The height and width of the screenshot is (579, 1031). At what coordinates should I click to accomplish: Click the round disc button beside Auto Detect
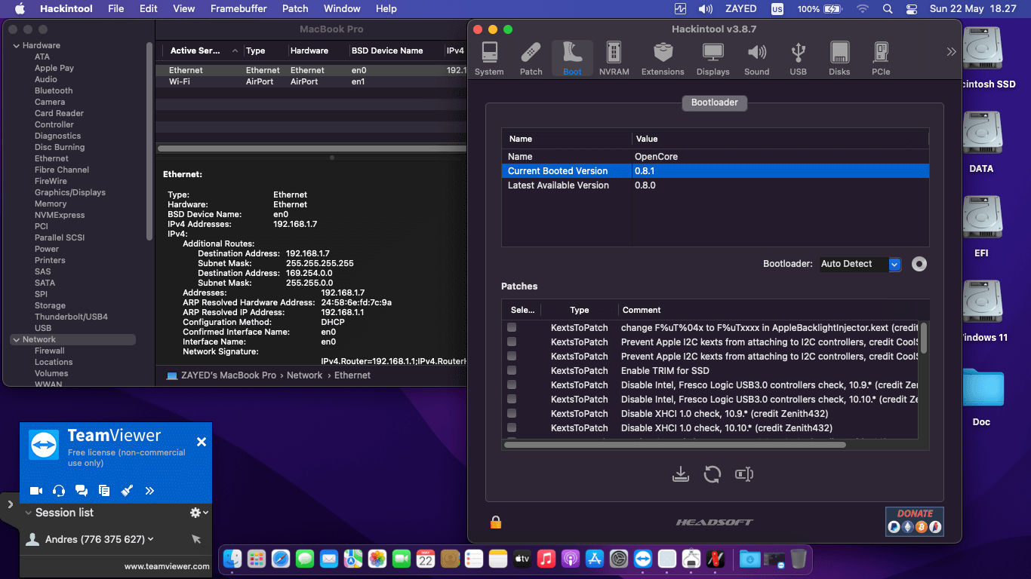coord(919,264)
